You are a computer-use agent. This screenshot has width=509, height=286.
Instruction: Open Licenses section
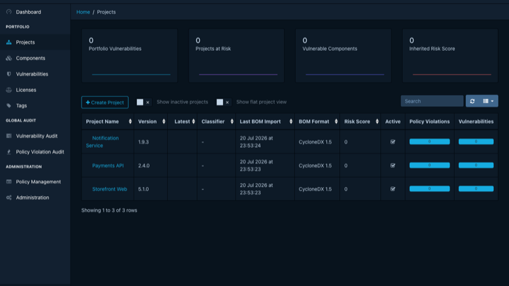(x=26, y=90)
